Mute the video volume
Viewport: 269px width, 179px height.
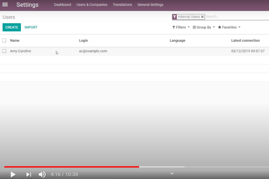click(42, 174)
